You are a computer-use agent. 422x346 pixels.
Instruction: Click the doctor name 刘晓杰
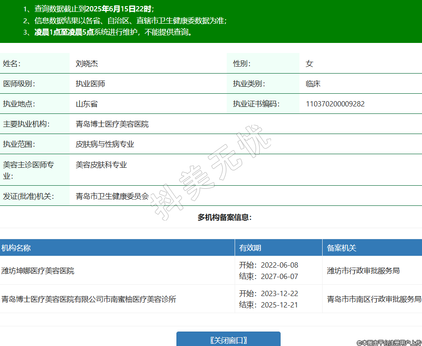87,64
